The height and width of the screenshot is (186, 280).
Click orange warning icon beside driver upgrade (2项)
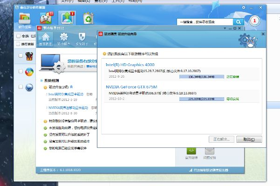pos(45,87)
